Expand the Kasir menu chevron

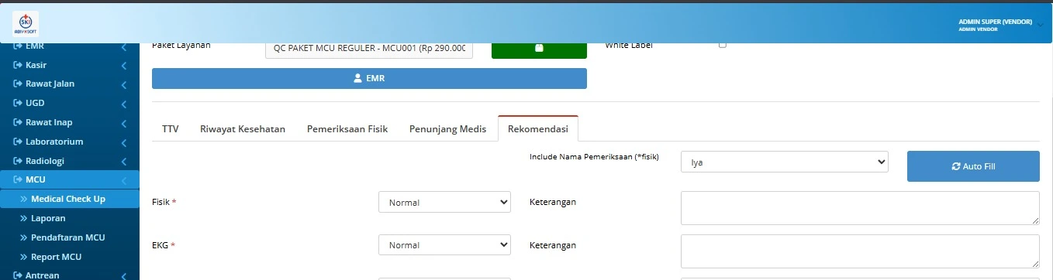pos(124,66)
